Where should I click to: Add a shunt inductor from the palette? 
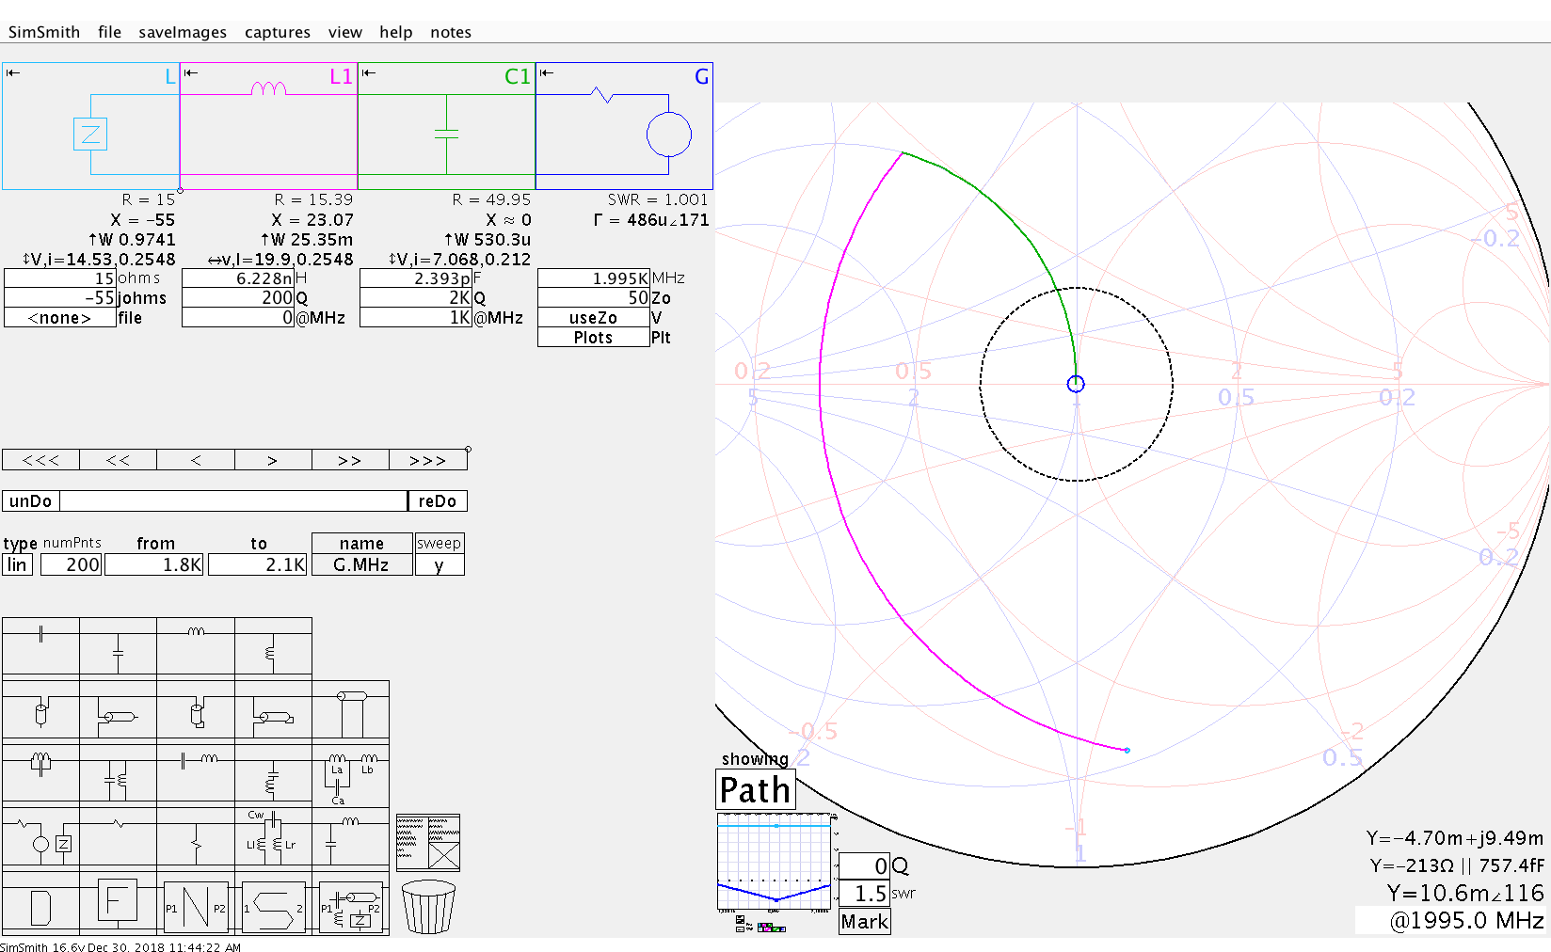[x=273, y=645]
